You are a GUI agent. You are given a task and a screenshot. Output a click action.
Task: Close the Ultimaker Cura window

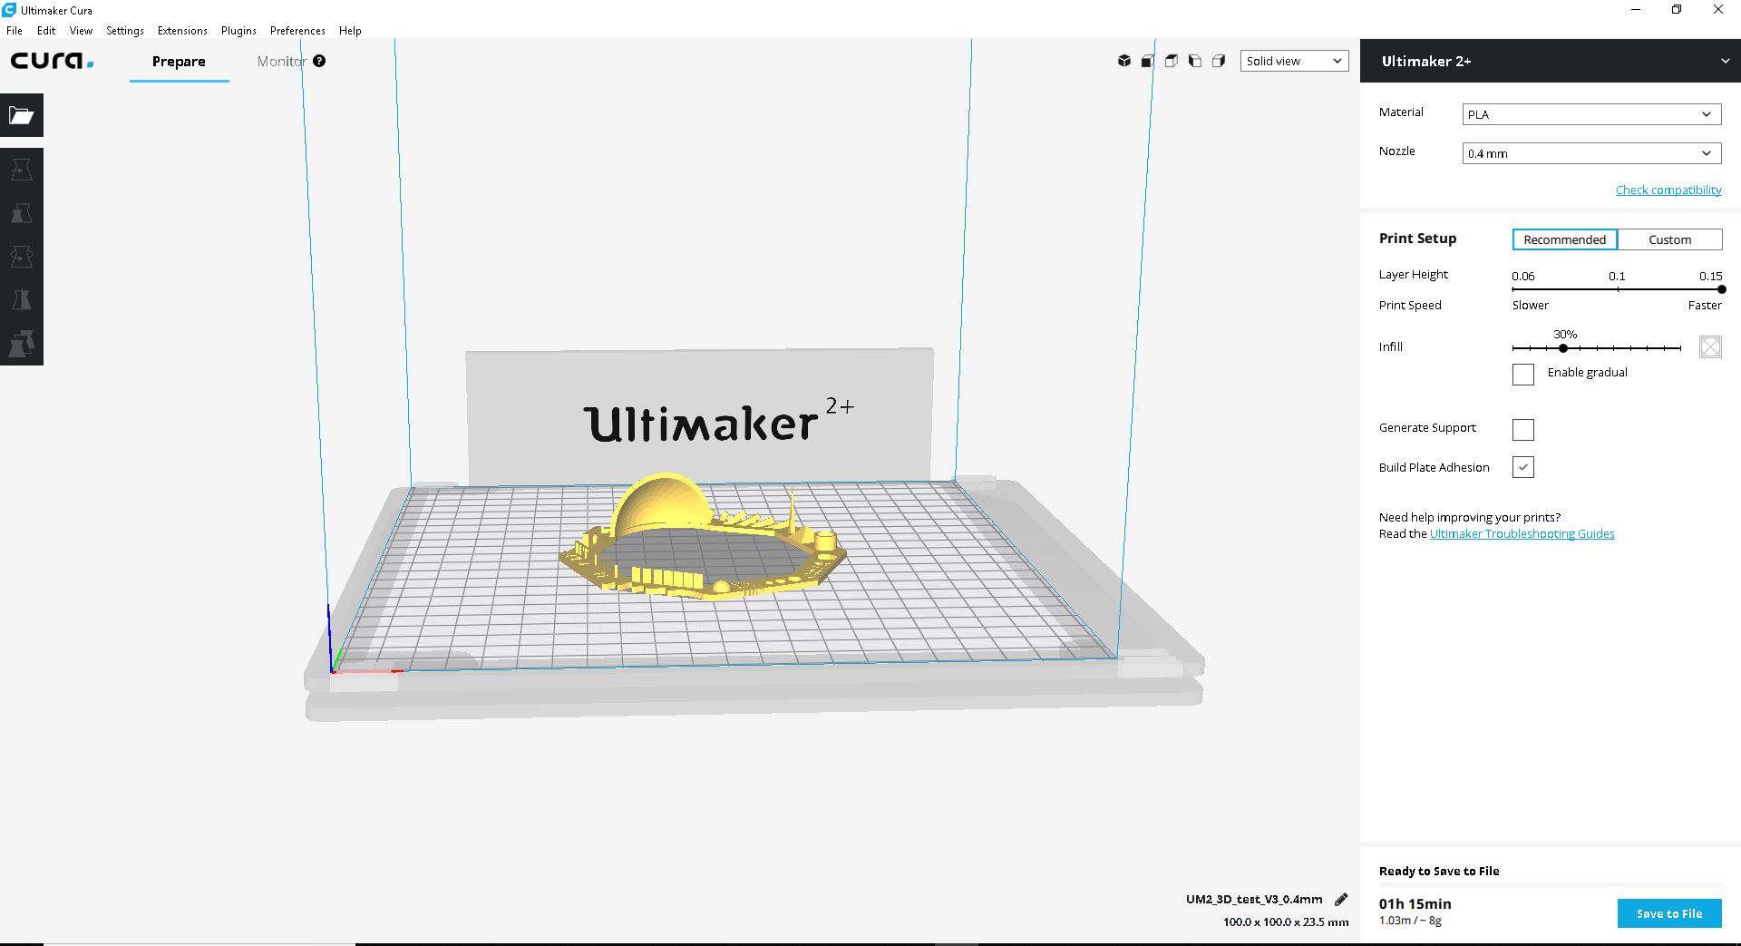tap(1718, 10)
